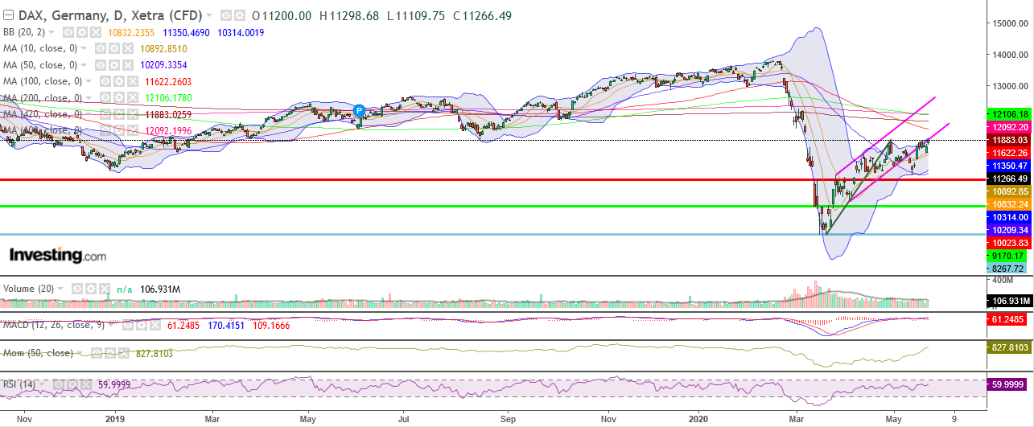Viewport: 1034px width, 427px height.
Task: Open settings gear for Volume (20)
Action: pyautogui.click(x=91, y=289)
